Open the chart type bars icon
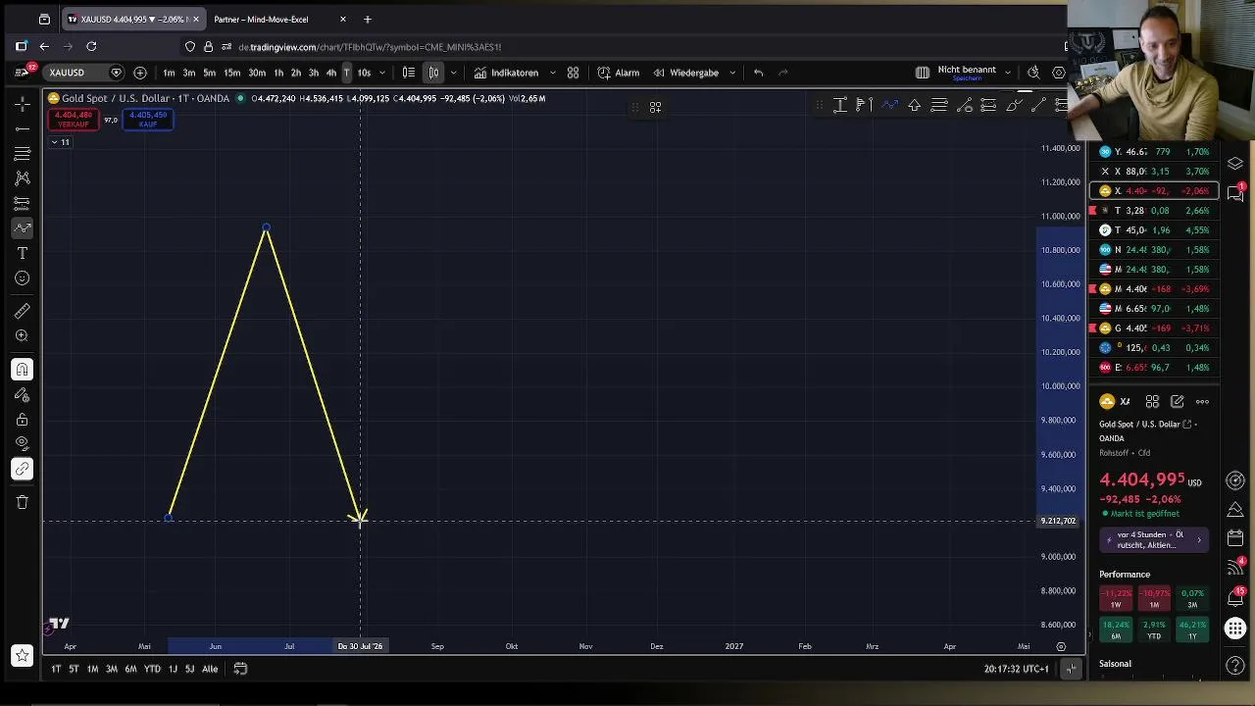 (409, 73)
